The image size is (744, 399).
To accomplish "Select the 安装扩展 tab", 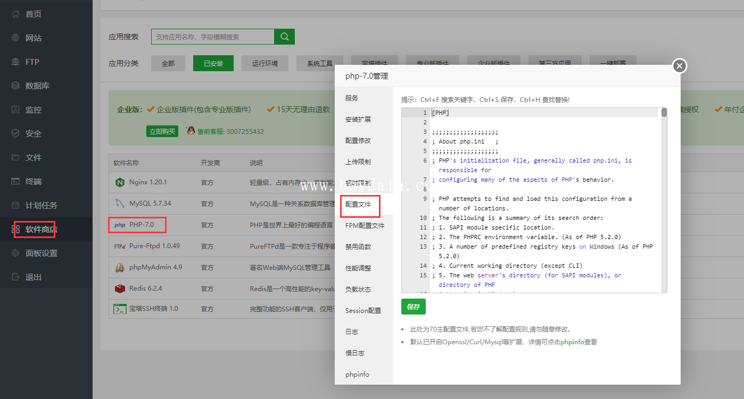I will [358, 120].
